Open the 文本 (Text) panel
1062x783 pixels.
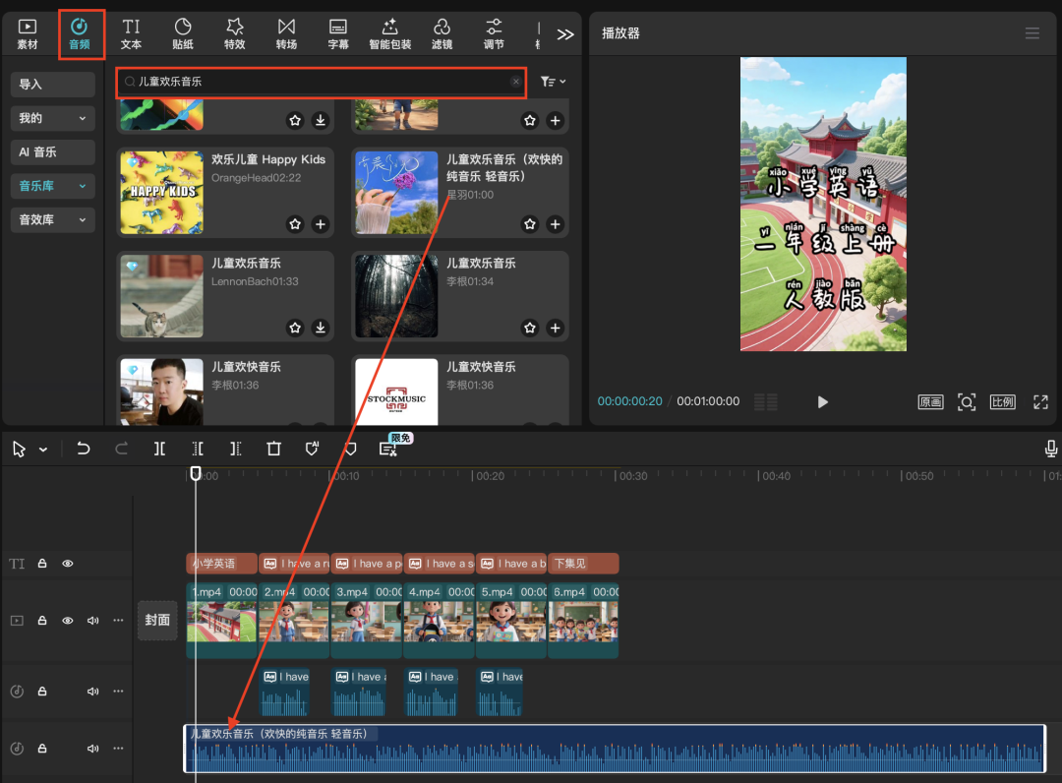(131, 32)
